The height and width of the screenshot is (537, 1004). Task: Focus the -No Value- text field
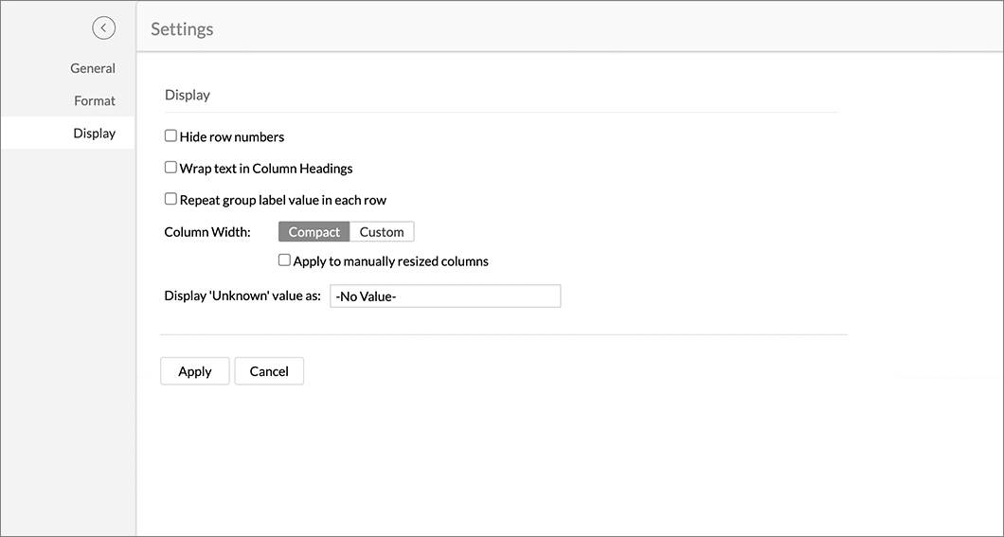tap(445, 296)
